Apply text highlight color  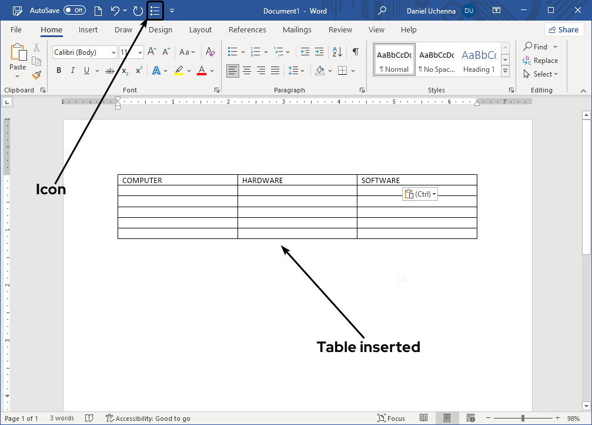(179, 70)
